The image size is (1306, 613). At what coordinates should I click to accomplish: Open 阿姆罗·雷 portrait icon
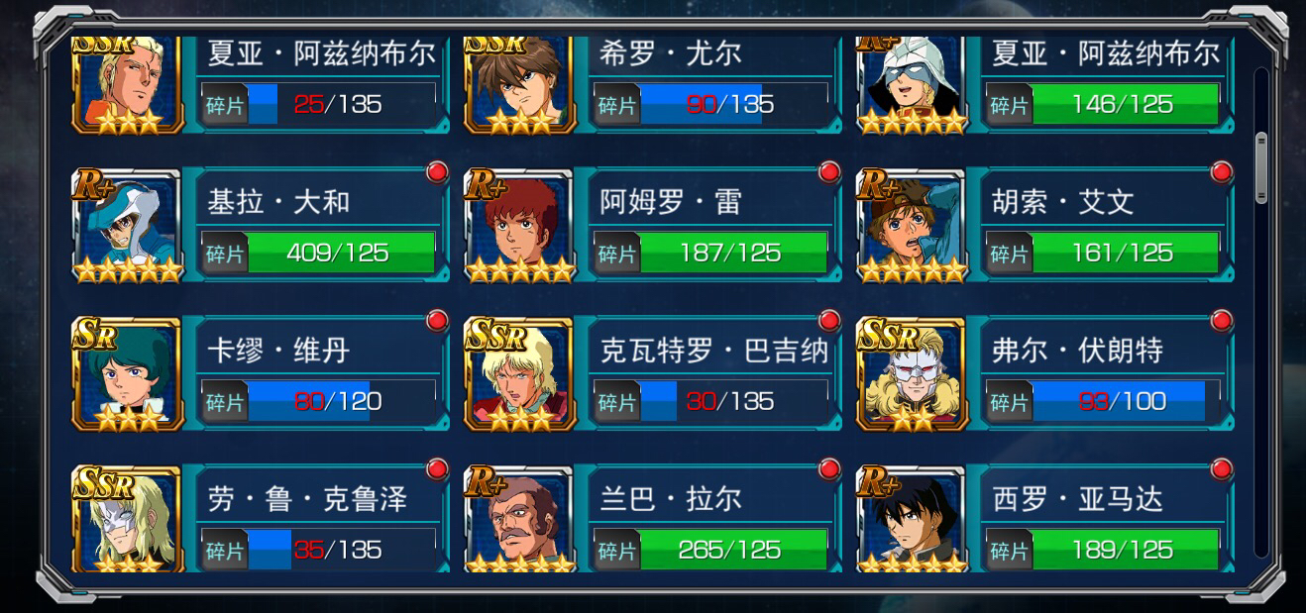coord(519,225)
